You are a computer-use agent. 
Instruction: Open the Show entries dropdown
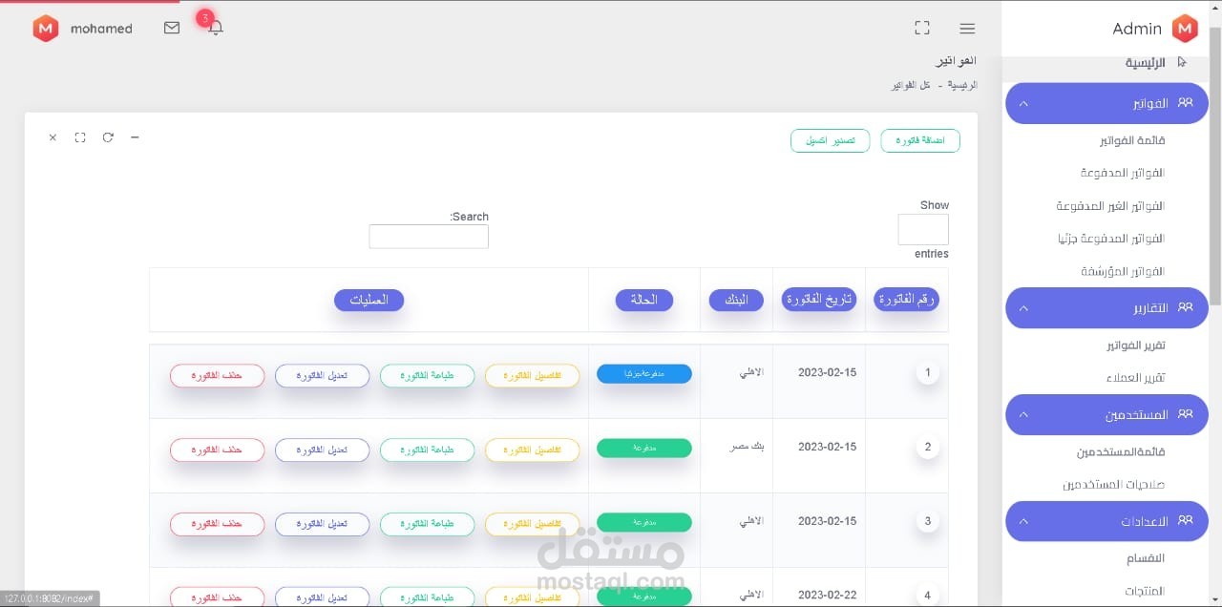pos(923,229)
